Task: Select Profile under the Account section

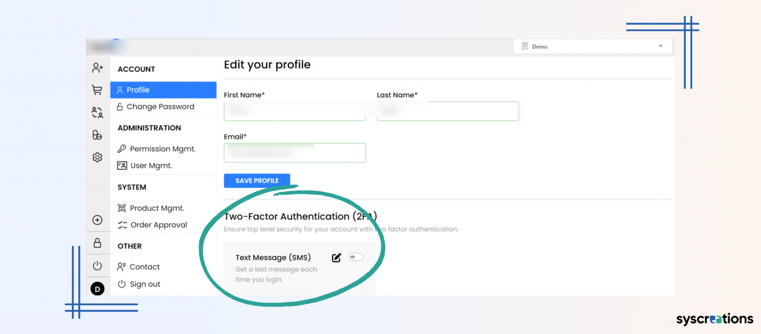Action: 138,90
